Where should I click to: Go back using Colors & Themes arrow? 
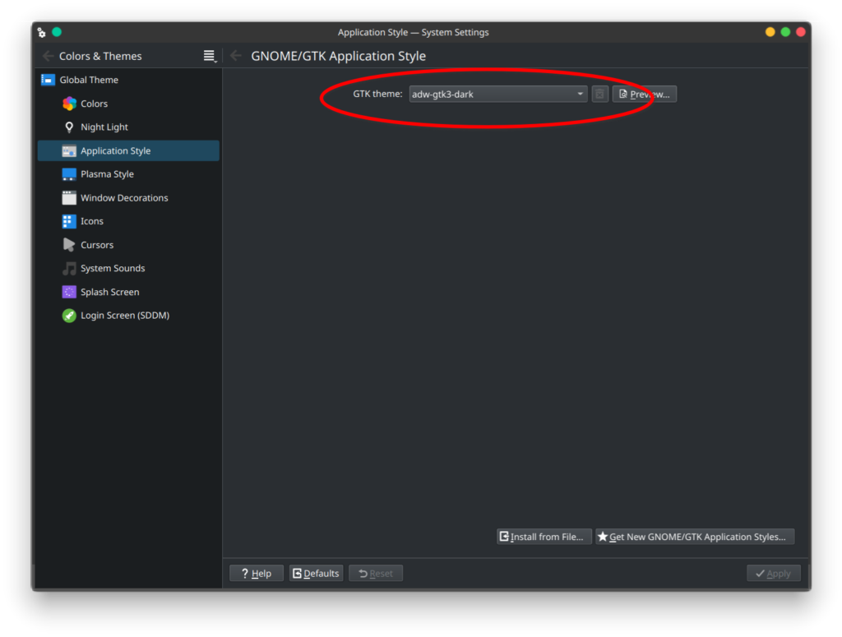tap(48, 56)
